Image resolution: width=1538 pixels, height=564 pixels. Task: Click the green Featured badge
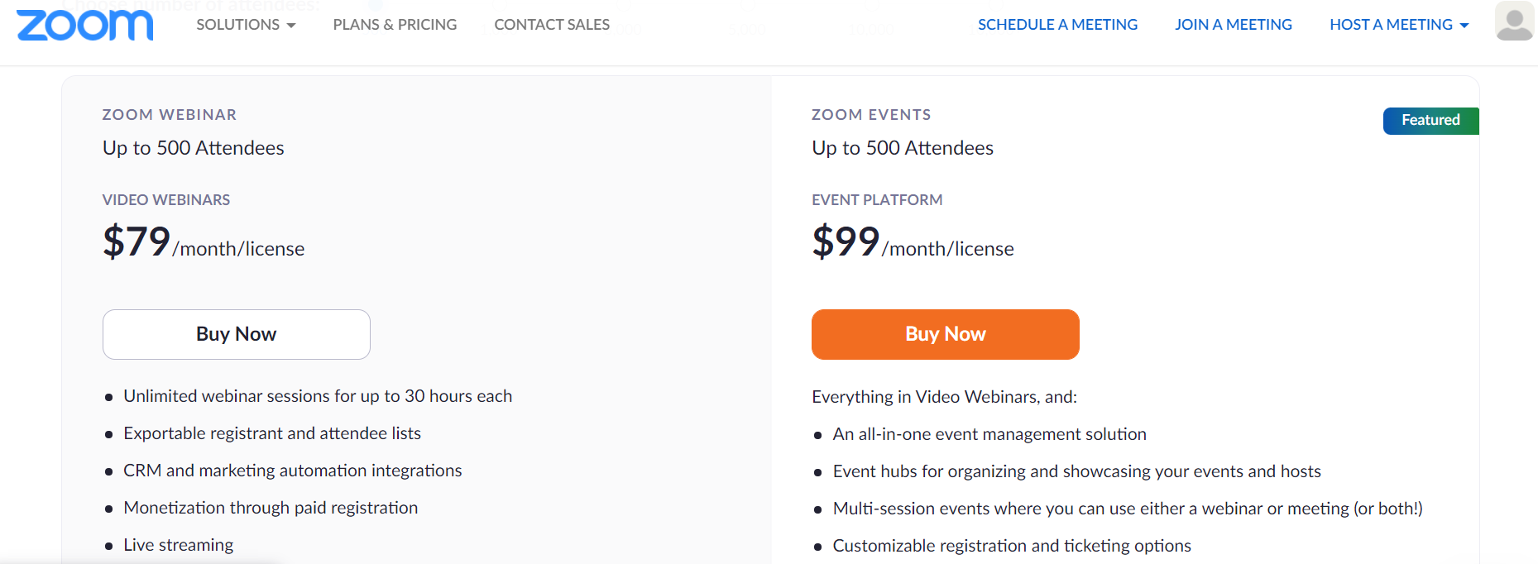pos(1430,120)
